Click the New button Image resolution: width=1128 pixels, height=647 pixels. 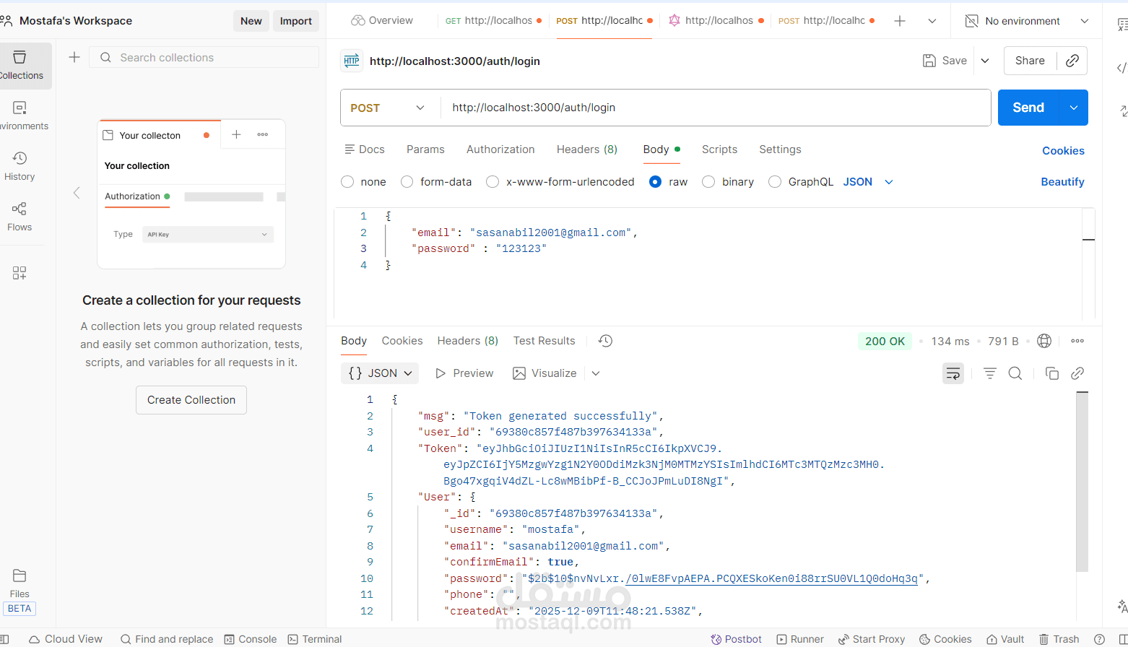click(x=251, y=21)
